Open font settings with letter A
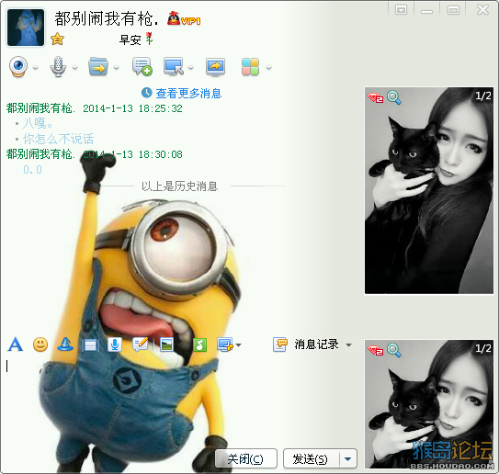This screenshot has width=499, height=474. click(16, 344)
